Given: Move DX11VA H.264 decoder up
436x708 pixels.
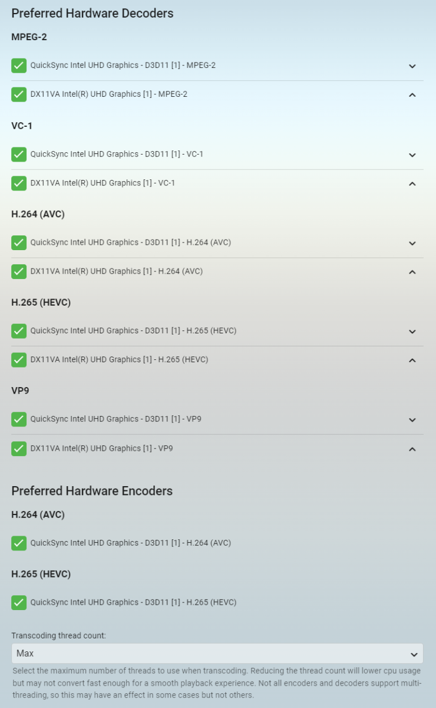Looking at the screenshot, I should 412,272.
